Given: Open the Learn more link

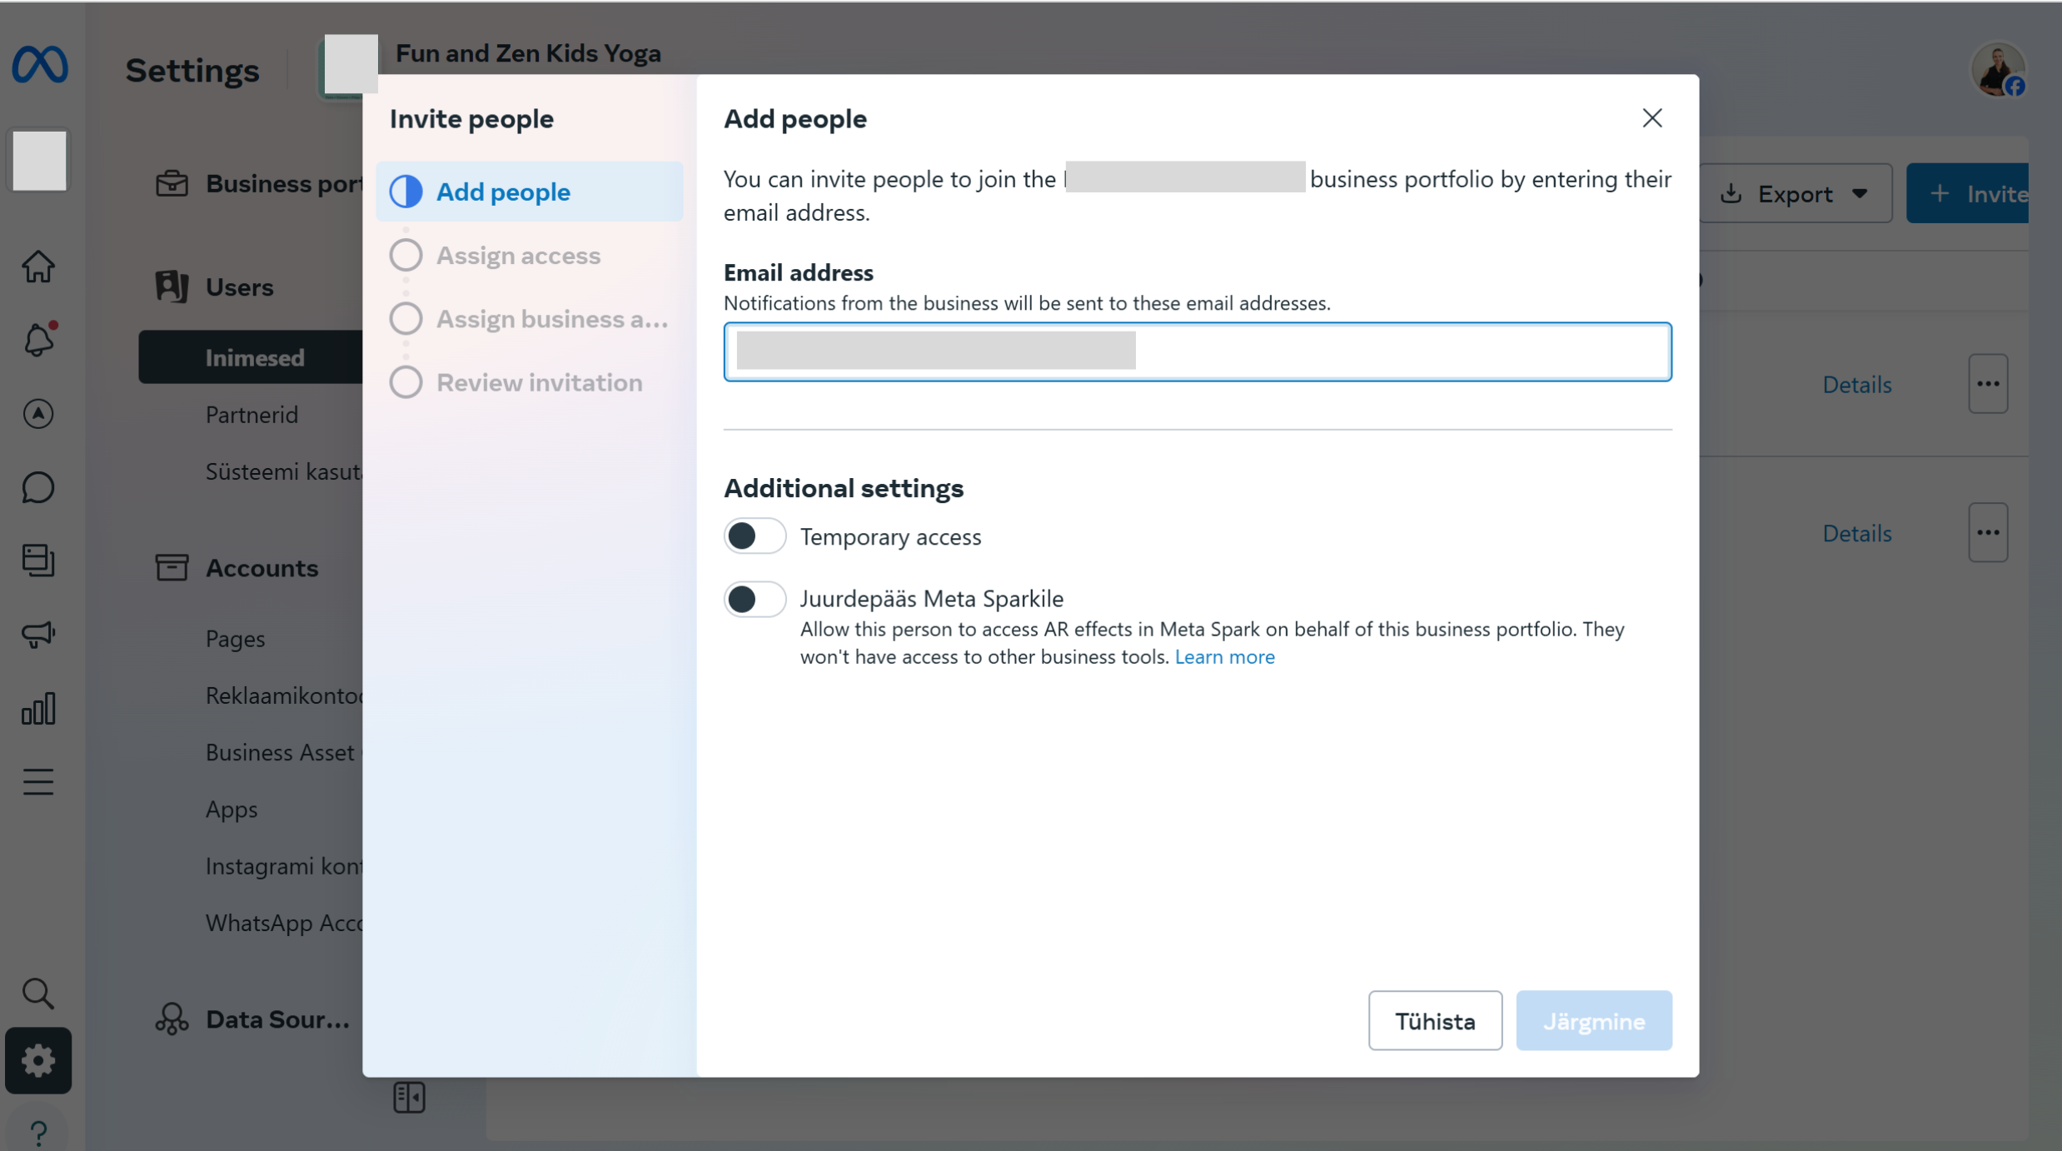Looking at the screenshot, I should pos(1224,657).
